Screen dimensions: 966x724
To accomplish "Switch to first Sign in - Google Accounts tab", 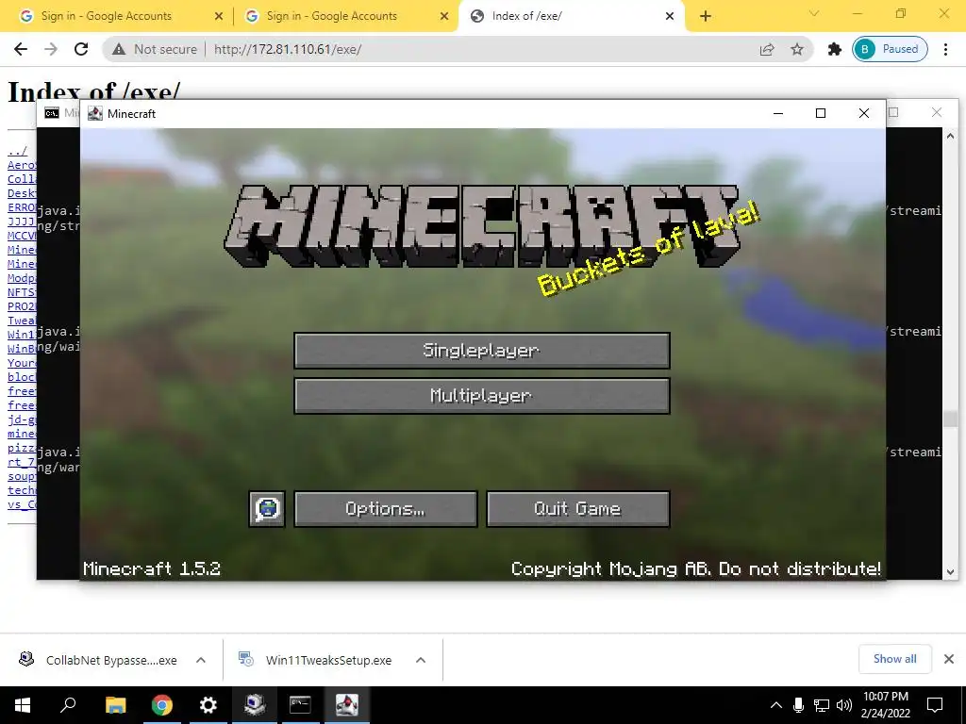I will click(117, 16).
